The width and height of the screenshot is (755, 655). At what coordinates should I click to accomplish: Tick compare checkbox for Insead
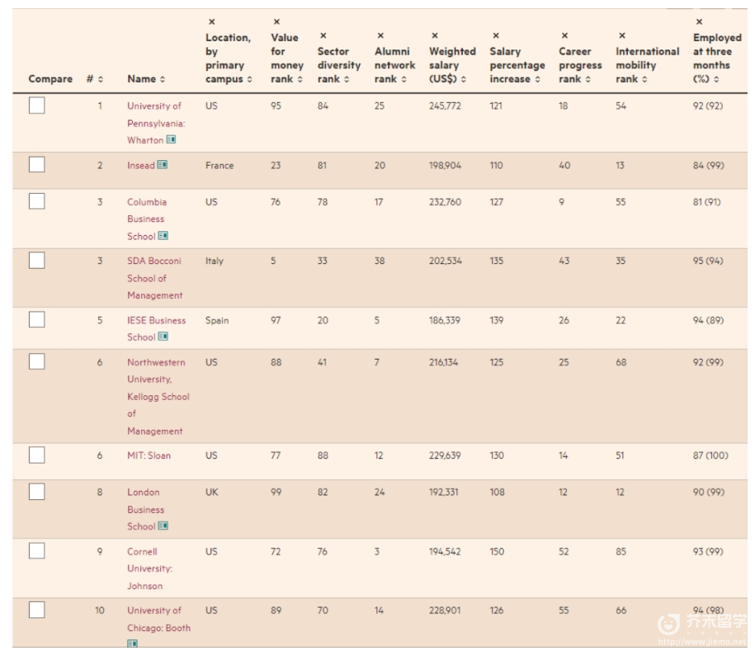click(x=36, y=165)
